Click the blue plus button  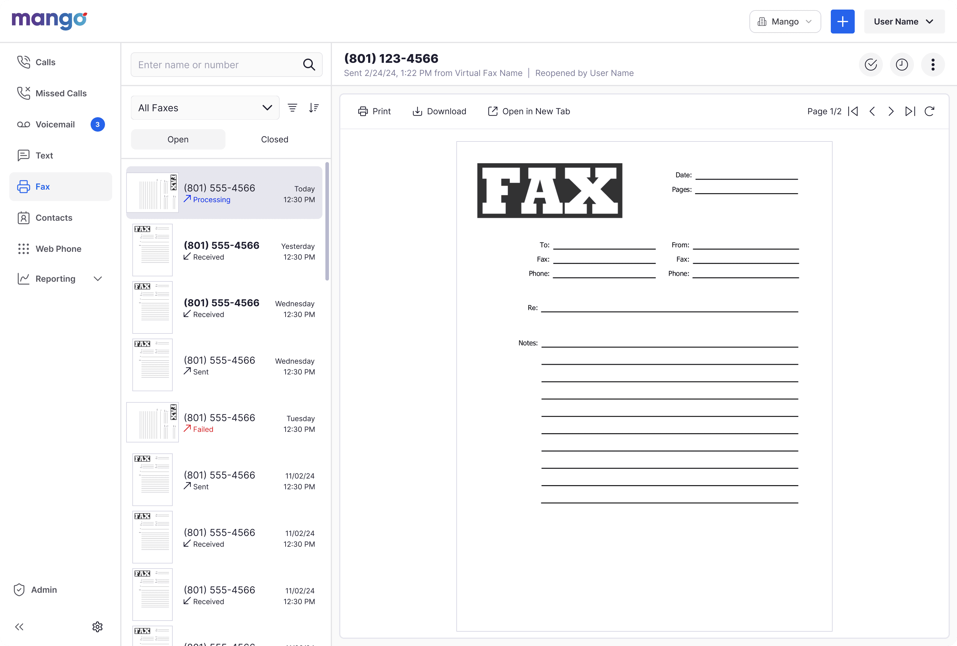[x=842, y=22]
